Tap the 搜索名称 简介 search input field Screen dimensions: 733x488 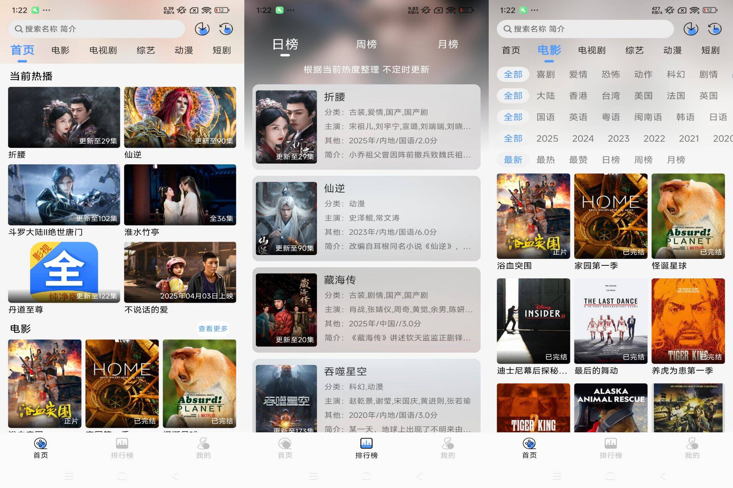(95, 29)
